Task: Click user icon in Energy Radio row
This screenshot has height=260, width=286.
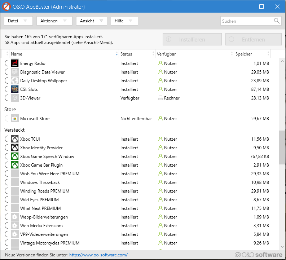Action: tap(160, 63)
